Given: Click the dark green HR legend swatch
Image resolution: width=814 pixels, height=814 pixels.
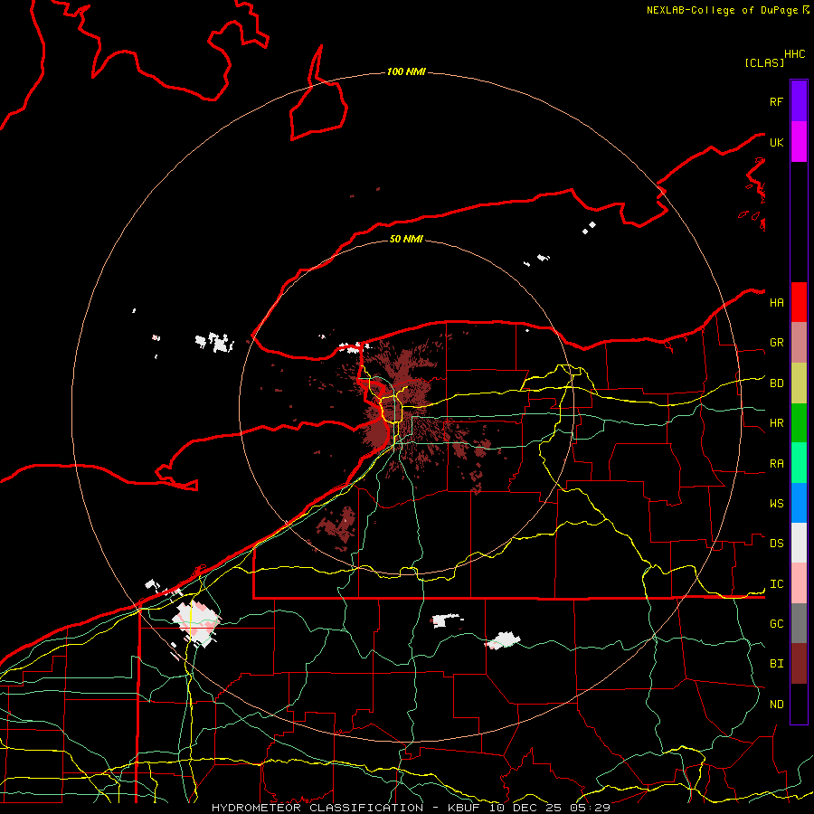Looking at the screenshot, I should point(799,423).
